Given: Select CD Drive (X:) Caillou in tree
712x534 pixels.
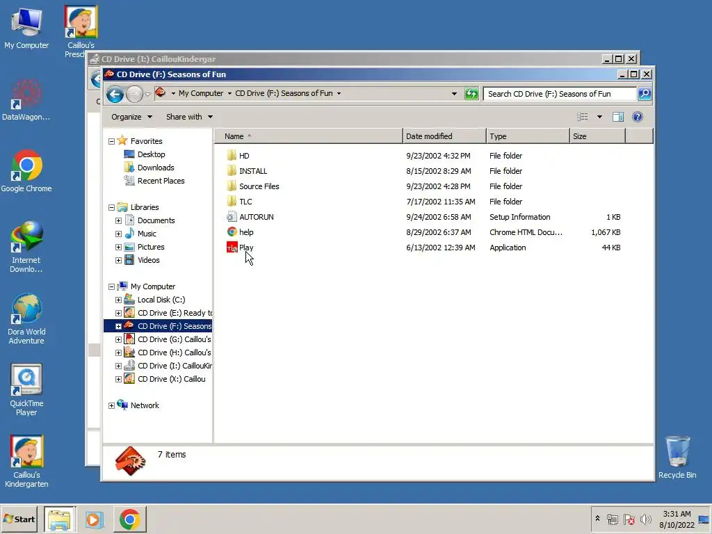Looking at the screenshot, I should (x=171, y=379).
